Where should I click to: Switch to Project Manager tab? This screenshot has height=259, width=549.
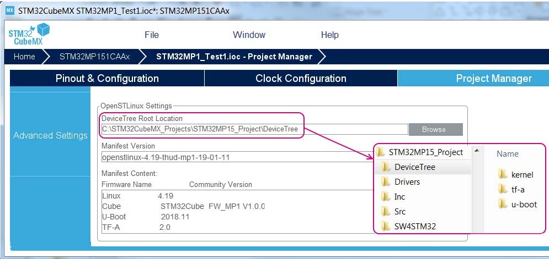[473, 78]
